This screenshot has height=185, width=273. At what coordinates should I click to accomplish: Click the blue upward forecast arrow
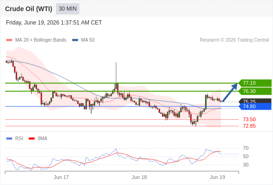[x=230, y=92]
